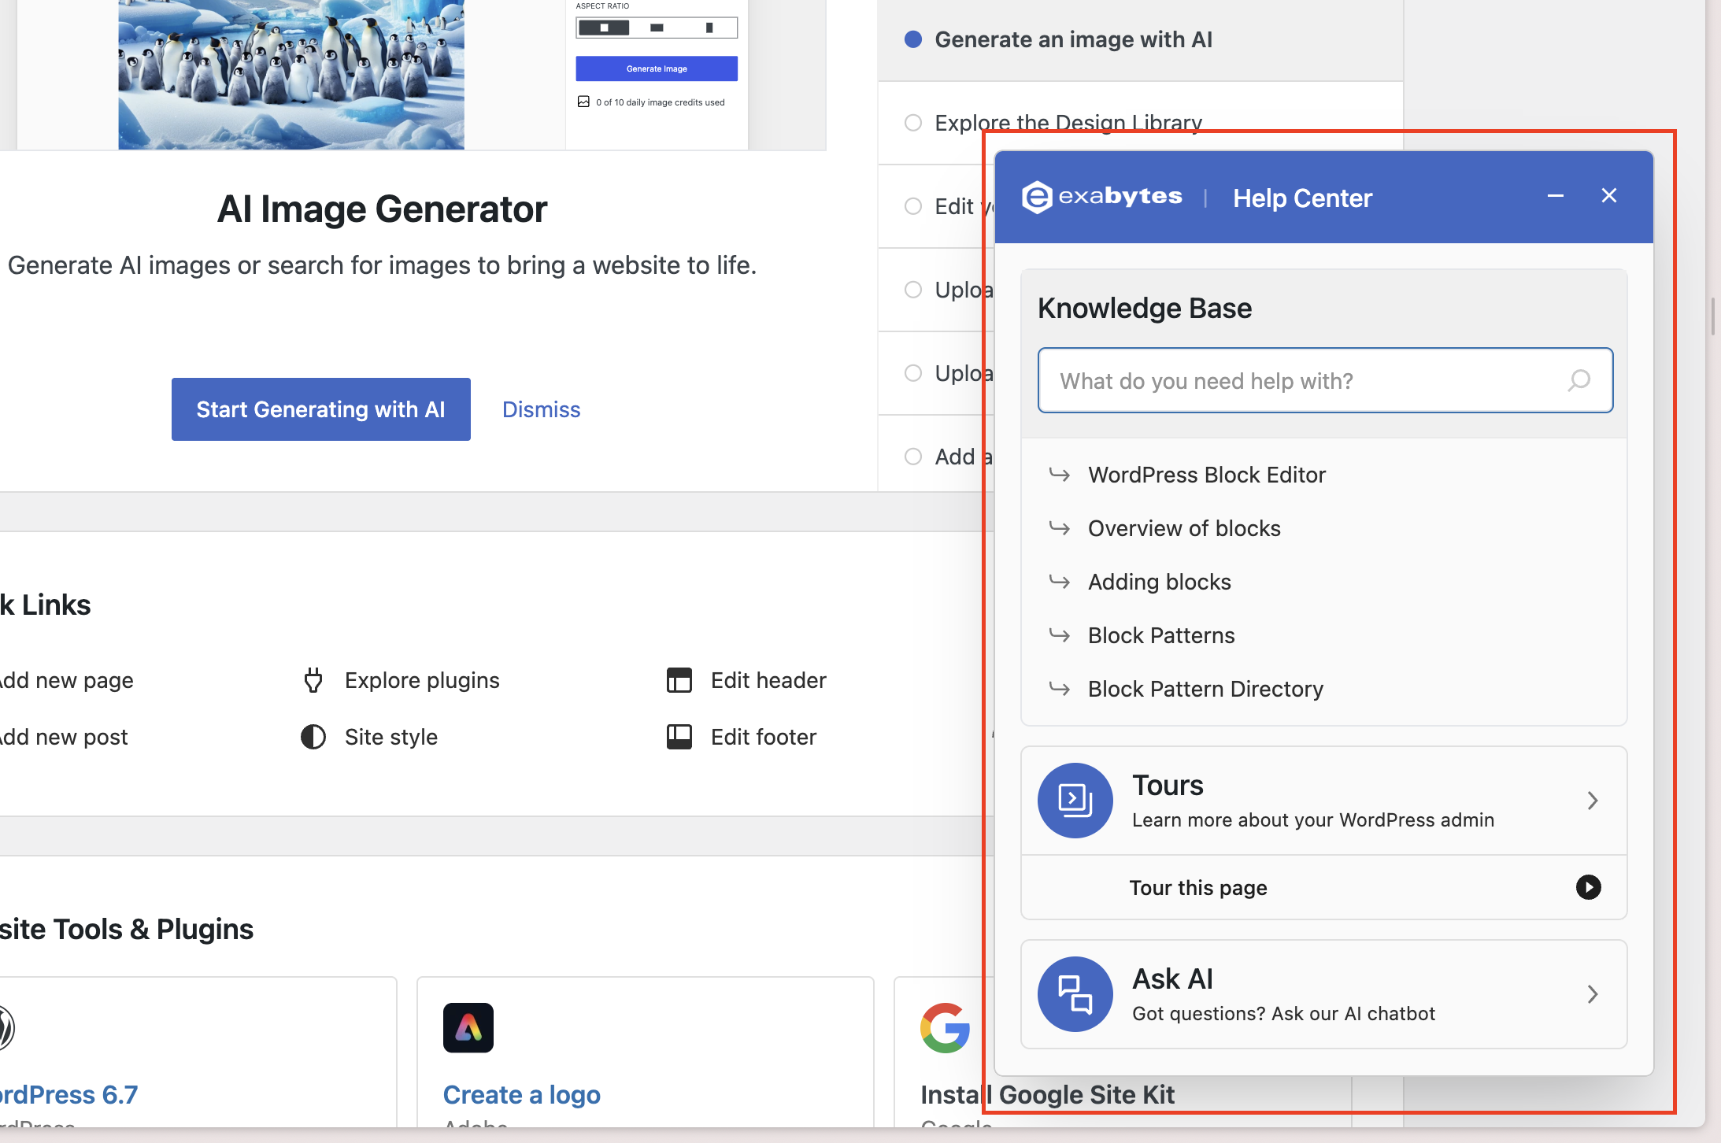Select the Explore the Design Library radio step
The height and width of the screenshot is (1143, 1721).
(913, 123)
